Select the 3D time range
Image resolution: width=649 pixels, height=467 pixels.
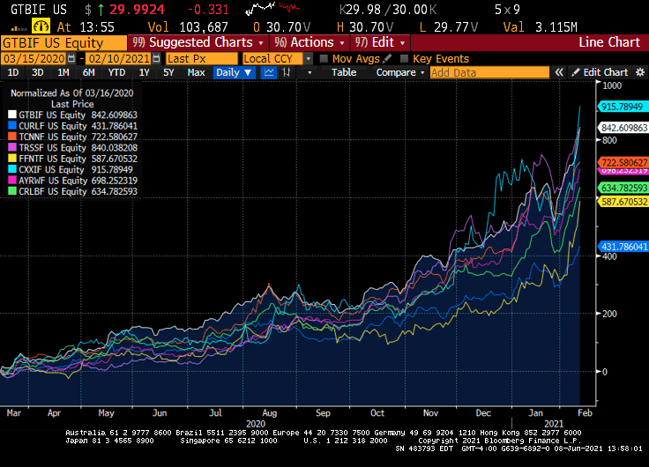pyautogui.click(x=38, y=72)
